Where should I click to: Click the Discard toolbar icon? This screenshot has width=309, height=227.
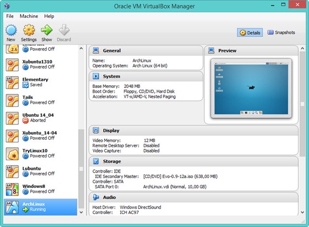pyautogui.click(x=64, y=30)
